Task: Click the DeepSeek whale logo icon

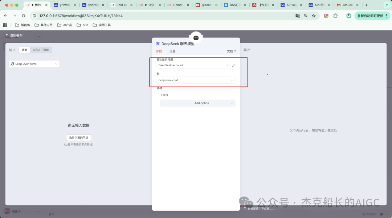Action: [x=158, y=44]
